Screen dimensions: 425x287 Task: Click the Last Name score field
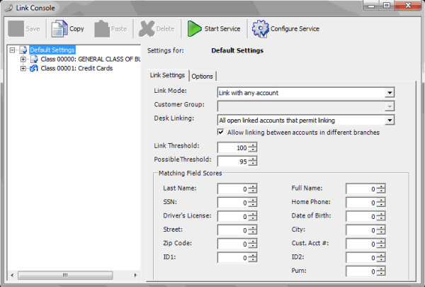point(232,188)
